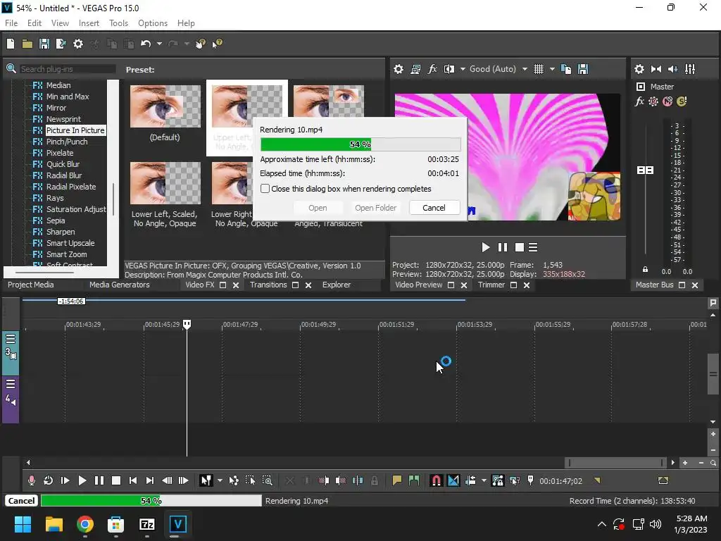This screenshot has height=541, width=721.
Task: Stop playback in Video Preview window
Action: click(519, 247)
